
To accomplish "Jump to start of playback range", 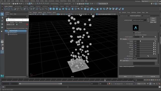I will pos(145,80).
